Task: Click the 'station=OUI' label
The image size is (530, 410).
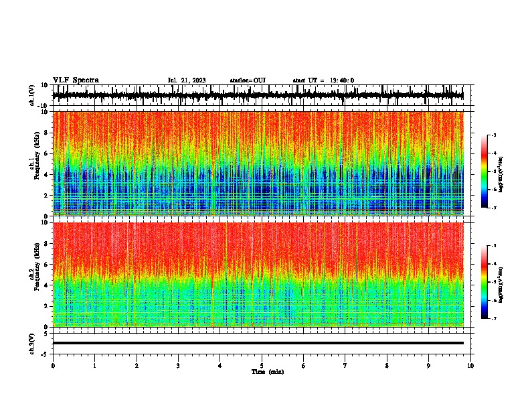Action: [x=248, y=80]
